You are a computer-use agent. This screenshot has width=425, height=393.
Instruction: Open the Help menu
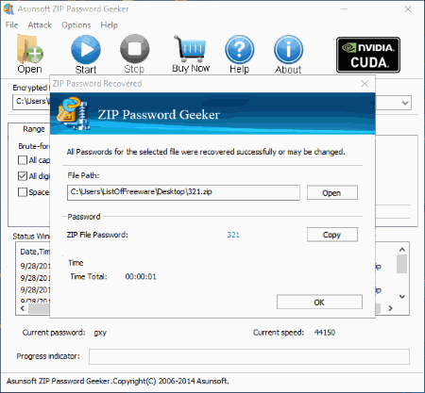(110, 25)
